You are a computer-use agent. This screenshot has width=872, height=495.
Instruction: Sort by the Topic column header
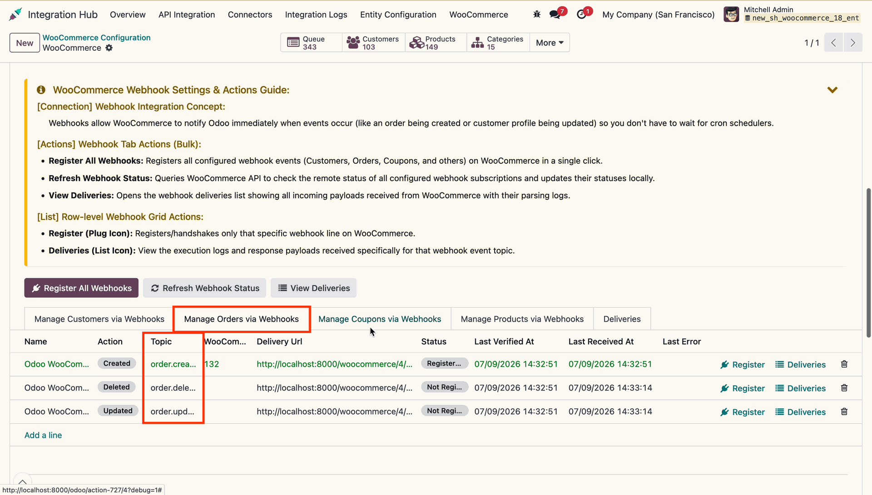(x=161, y=342)
